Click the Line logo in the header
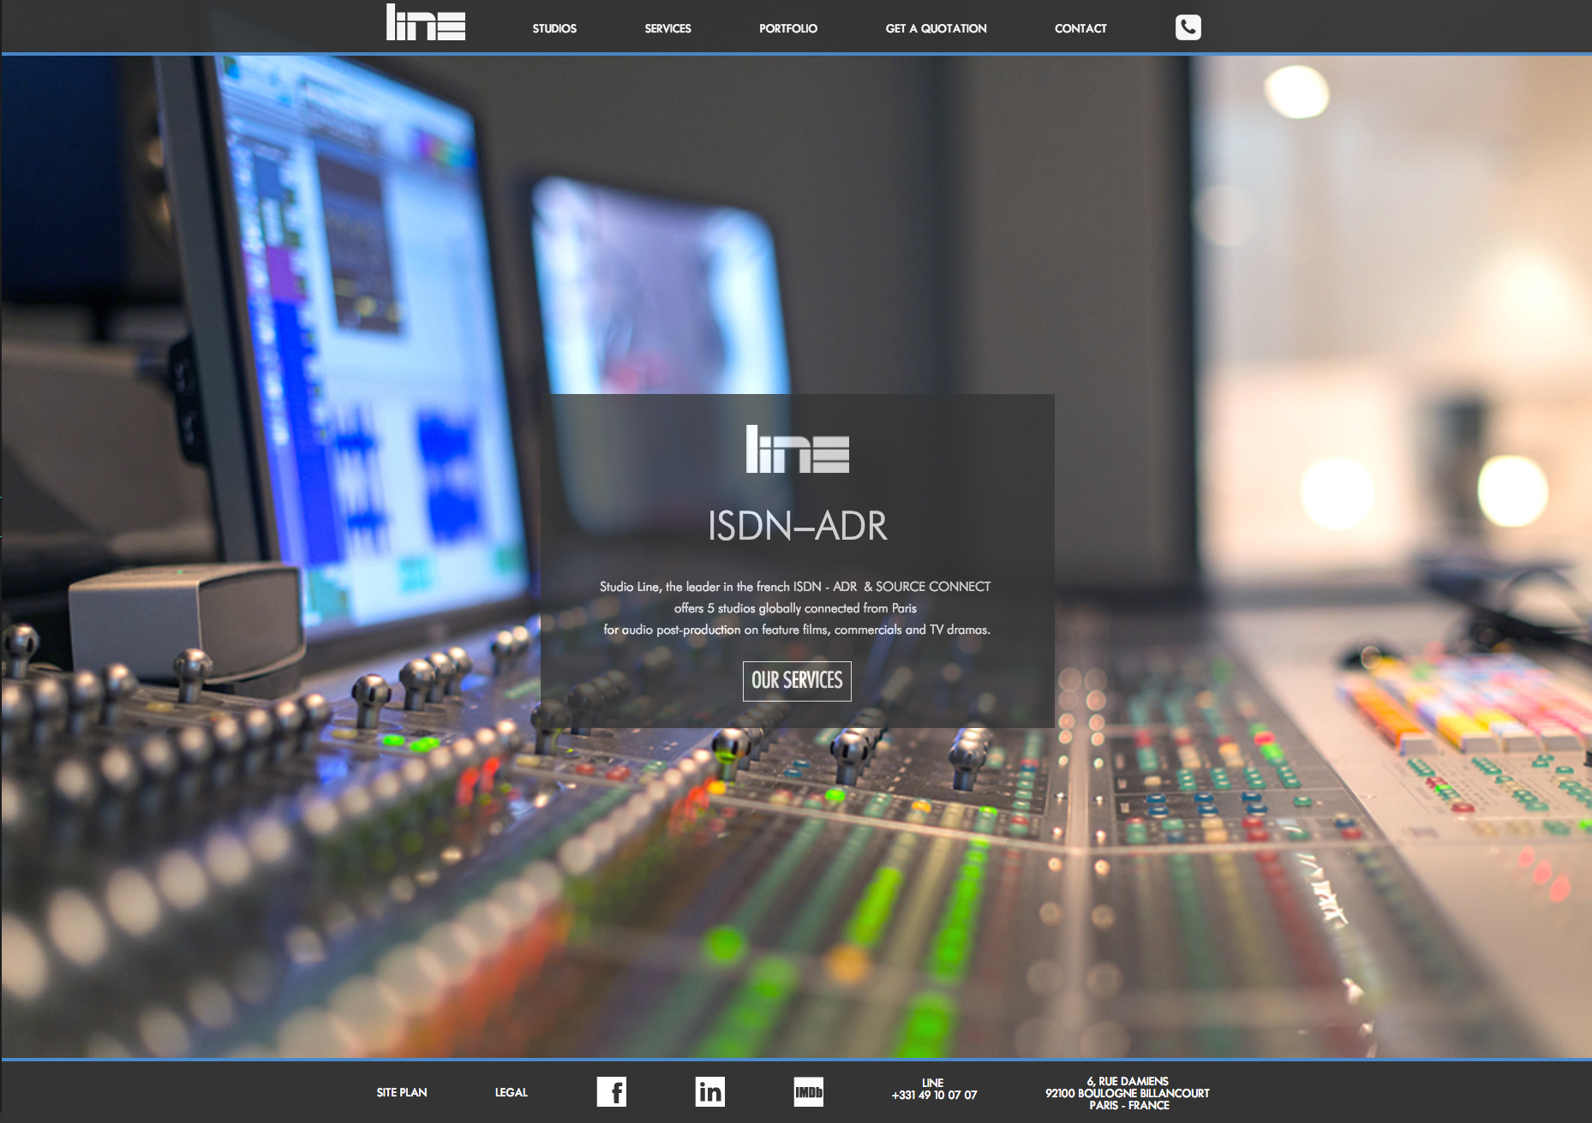Screen dimensions: 1592x1123 pyautogui.click(x=426, y=22)
